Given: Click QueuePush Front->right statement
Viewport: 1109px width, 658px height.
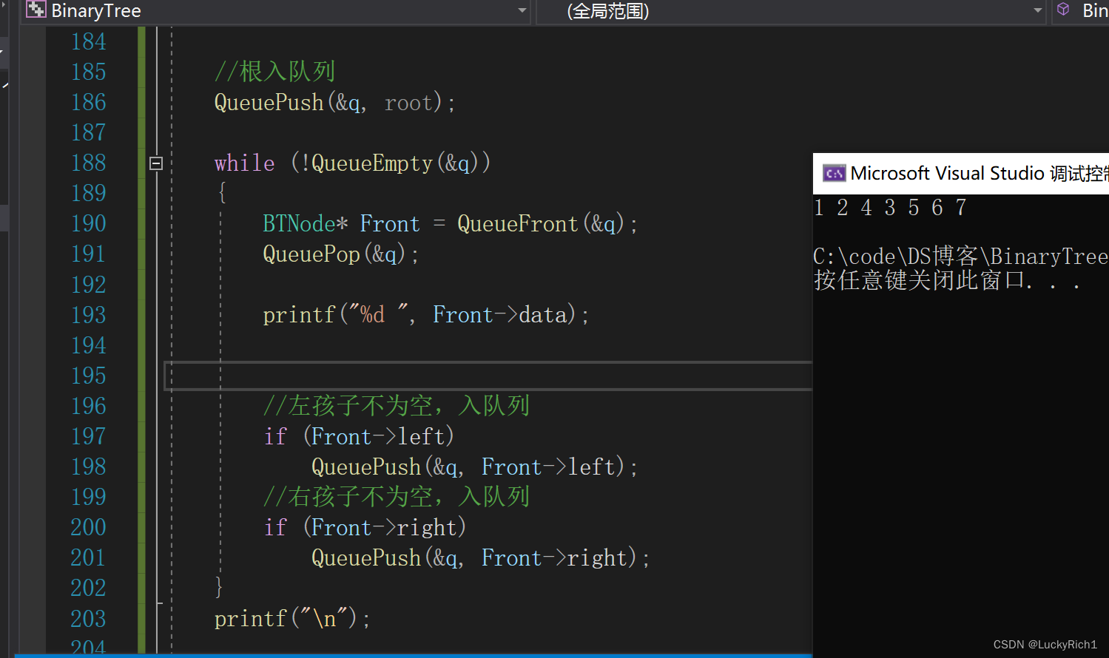Looking at the screenshot, I should coord(480,557).
